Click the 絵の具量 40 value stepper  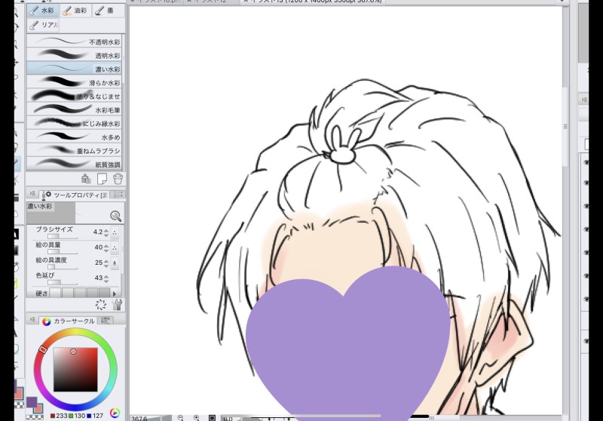click(x=106, y=247)
